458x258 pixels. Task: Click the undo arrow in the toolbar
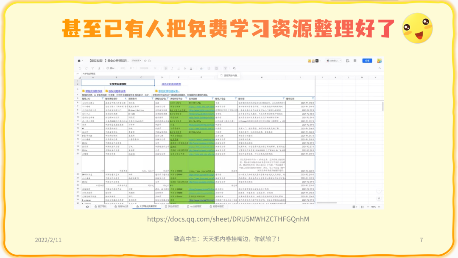pos(79,68)
